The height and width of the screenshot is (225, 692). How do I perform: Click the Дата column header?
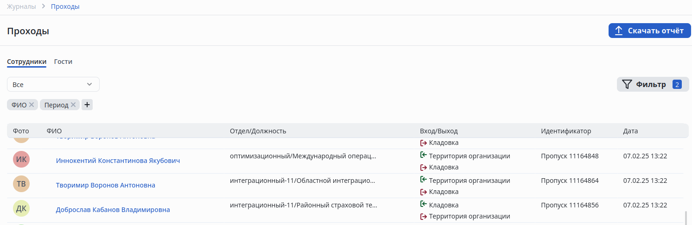coord(630,131)
